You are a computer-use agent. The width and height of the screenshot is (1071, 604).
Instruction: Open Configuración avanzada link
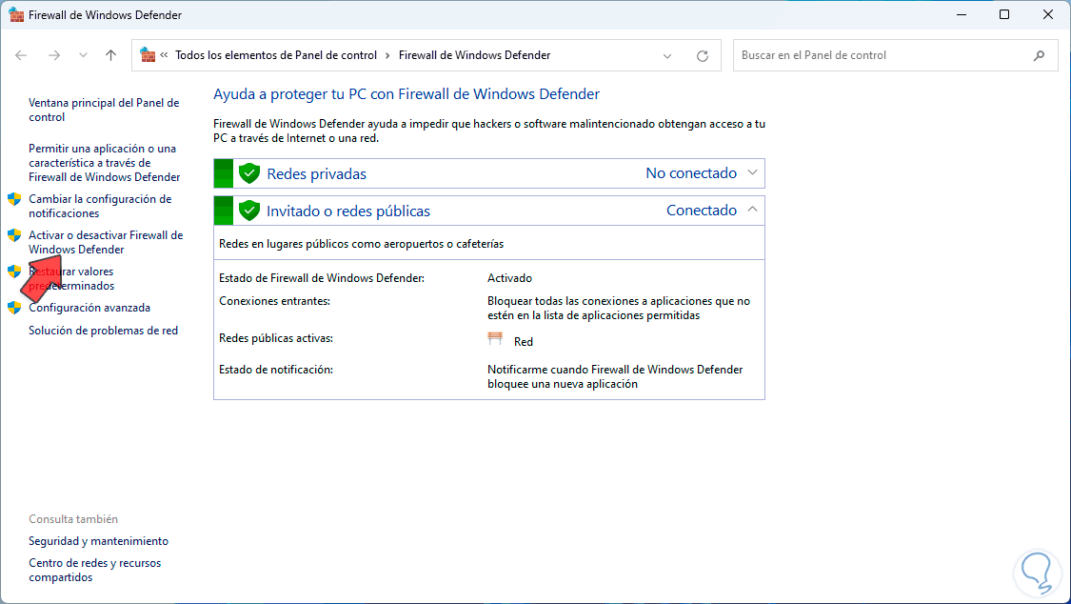tap(89, 308)
